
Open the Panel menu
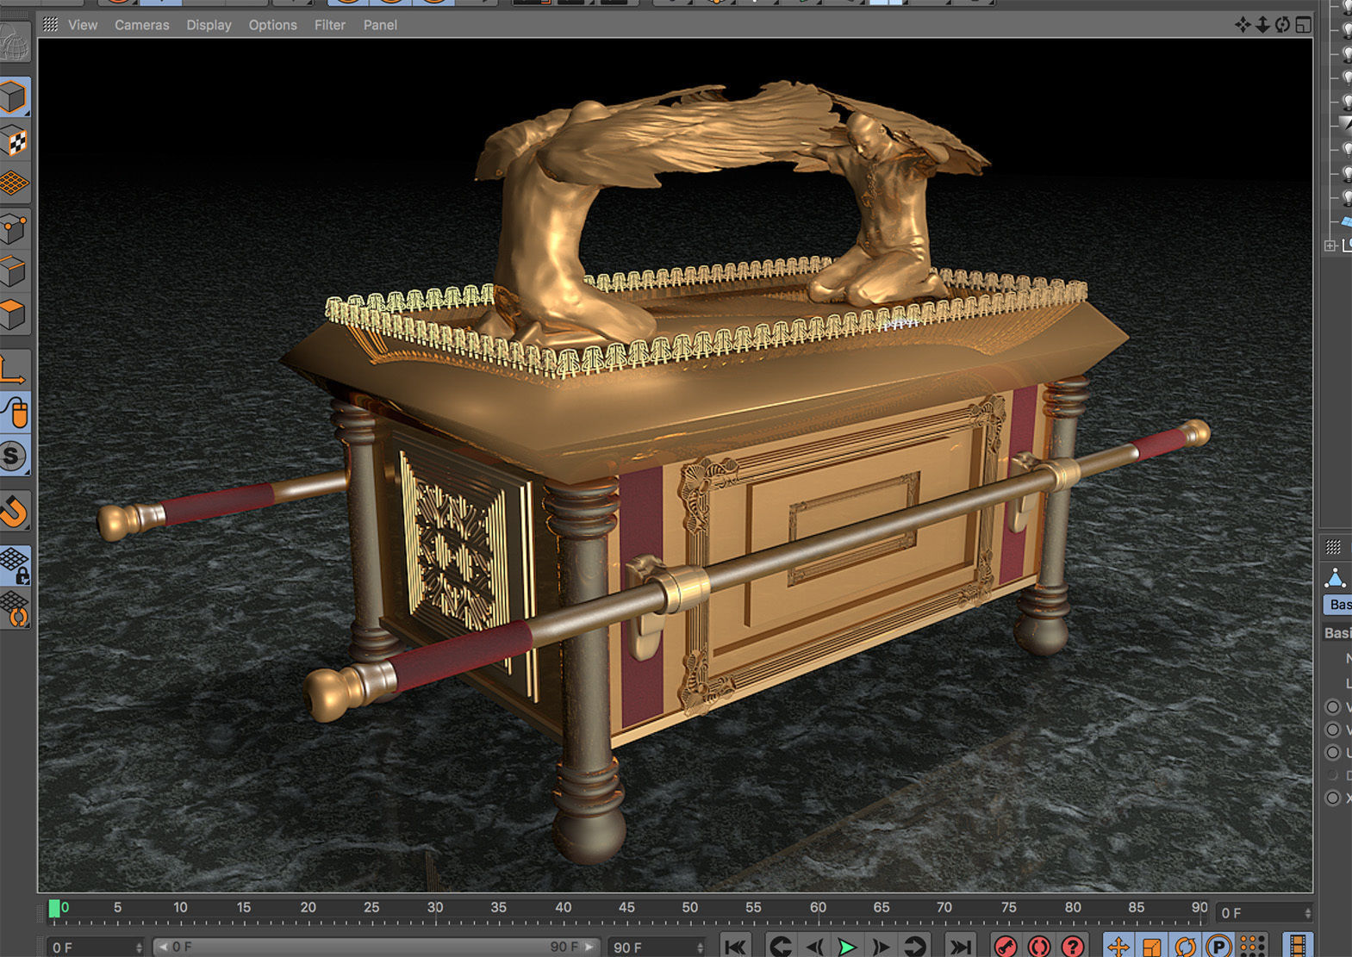point(380,25)
